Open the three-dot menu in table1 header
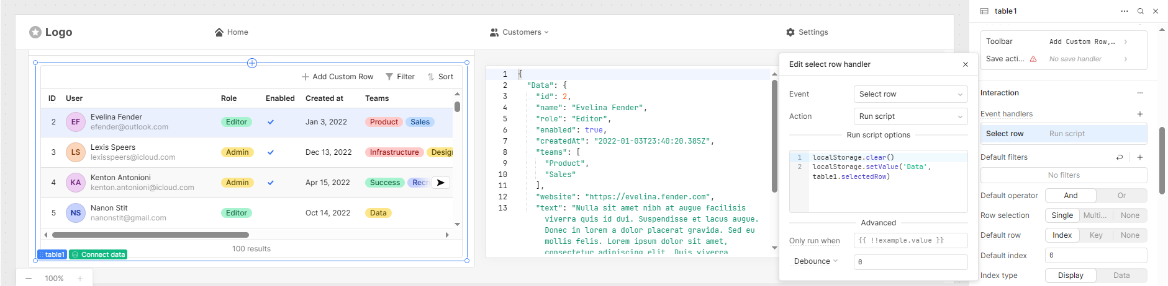 tap(1125, 11)
